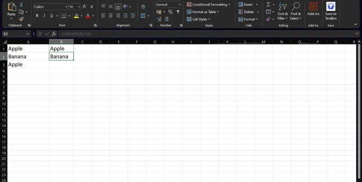Toggle Bold formatting

[37, 16]
